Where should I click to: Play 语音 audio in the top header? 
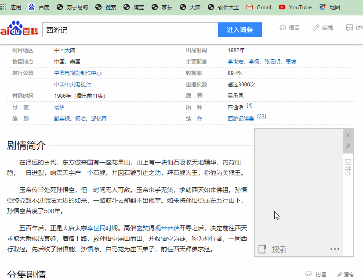click(x=290, y=28)
